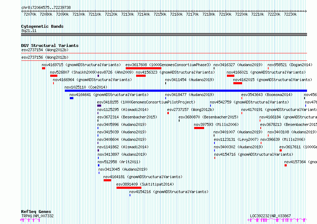Open nsv3408604 (Audano2019) label
317x224 pixels.
122,139
